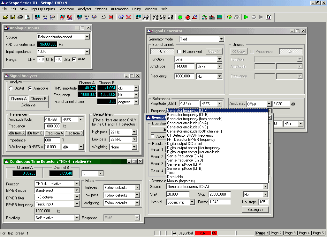Click the blue sine wave generator icon
The image size is (327, 237).
[x=121, y=17]
